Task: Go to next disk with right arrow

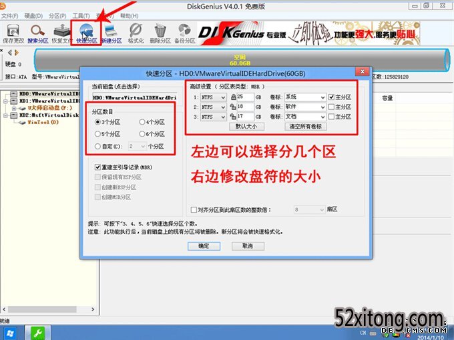Action: point(17,53)
